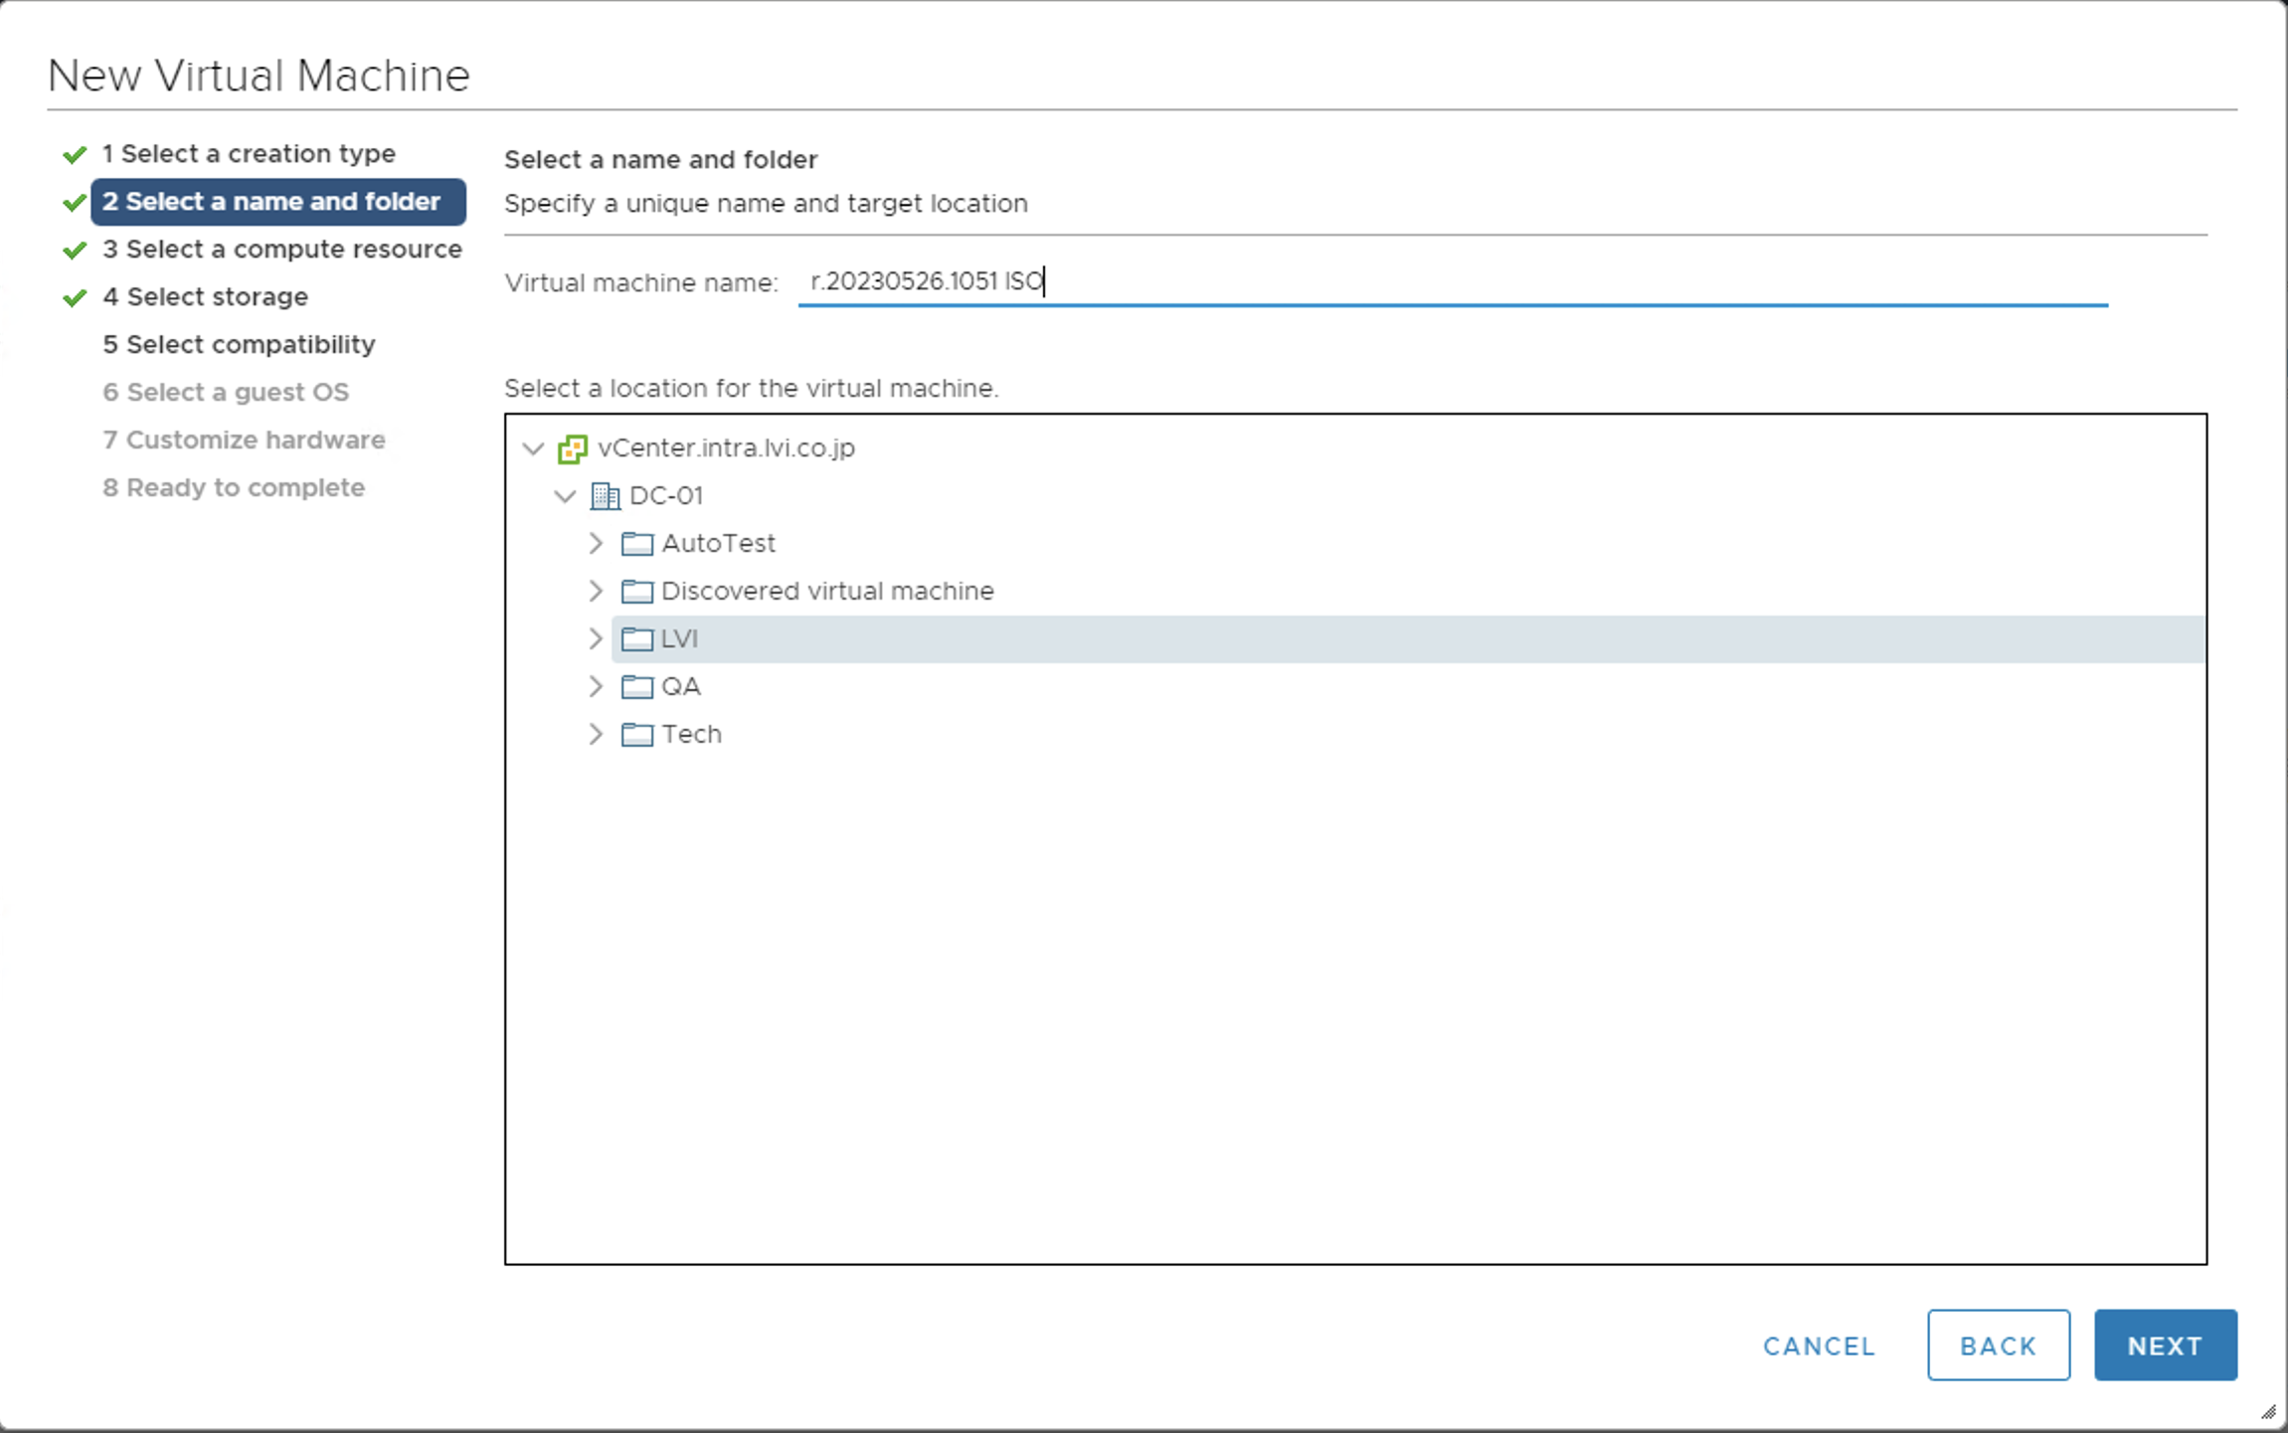The image size is (2288, 1433).
Task: Expand the QA folder chevron
Action: click(x=596, y=687)
